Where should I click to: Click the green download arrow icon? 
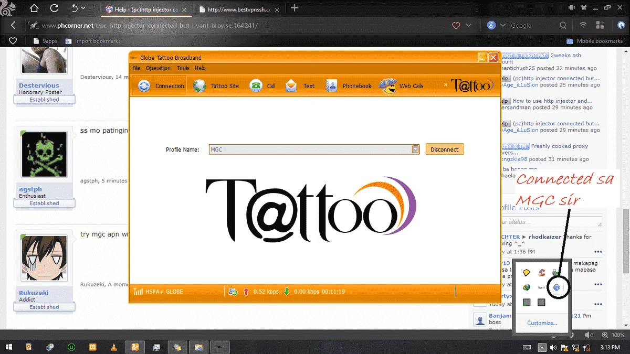(x=287, y=292)
